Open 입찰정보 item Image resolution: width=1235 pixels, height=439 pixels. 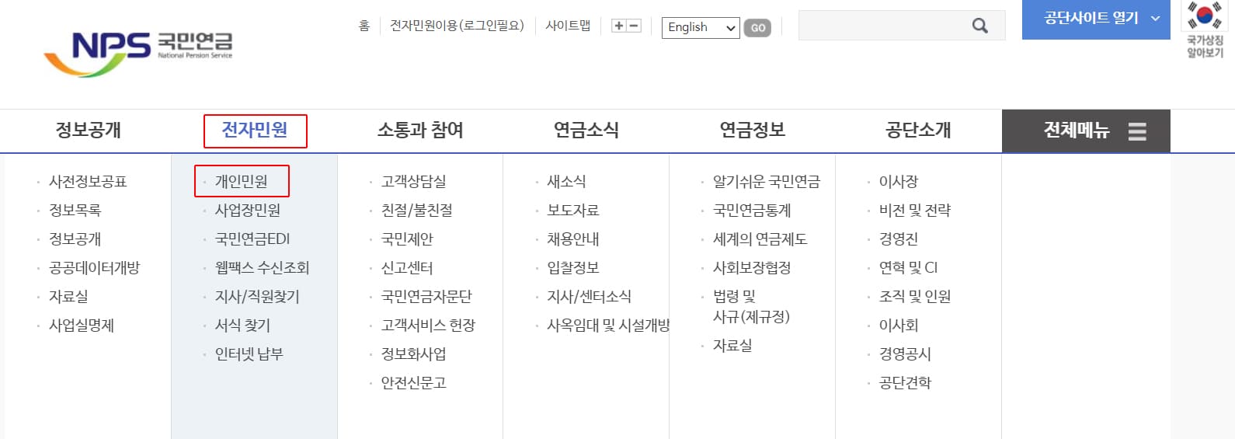tap(573, 268)
